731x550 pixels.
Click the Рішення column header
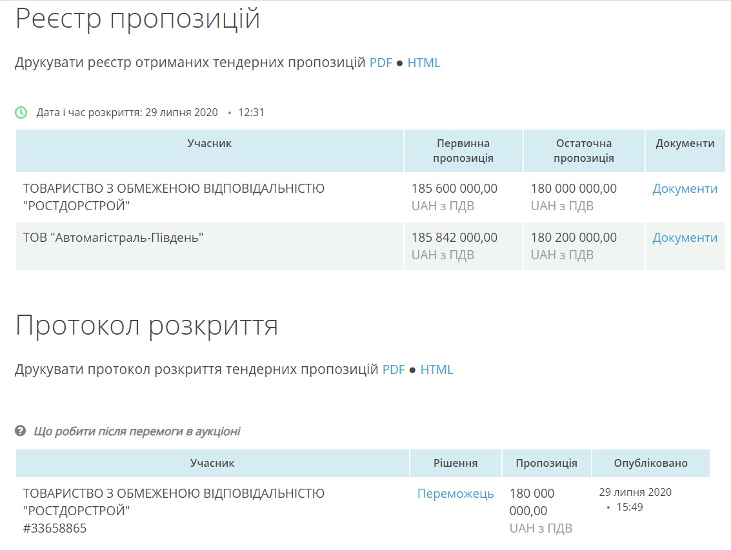coord(456,463)
